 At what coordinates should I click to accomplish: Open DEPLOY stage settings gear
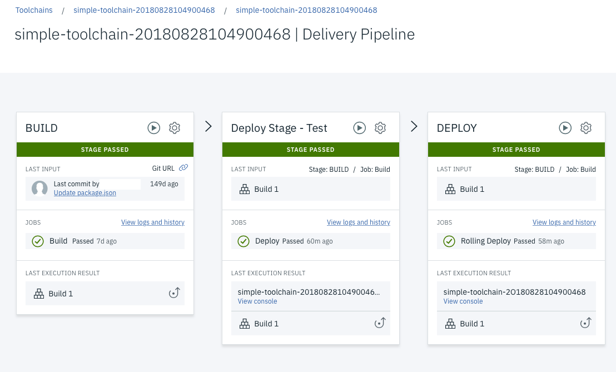pos(586,128)
